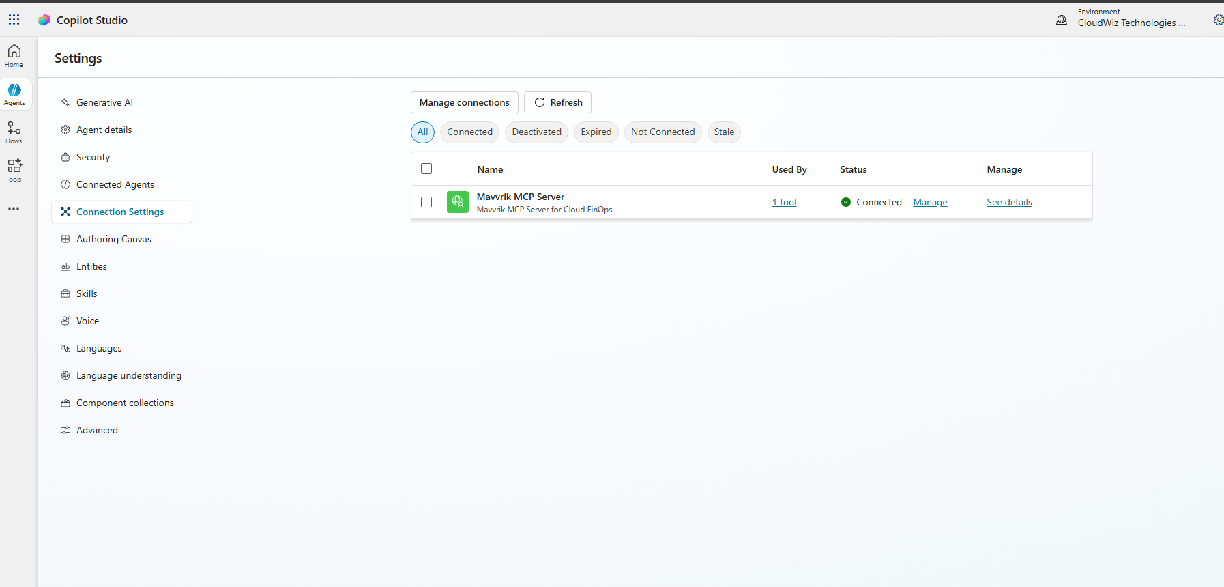Check the Mavvrik MCP Server row checkbox
Viewport: 1224px width, 587px height.
[x=426, y=202]
